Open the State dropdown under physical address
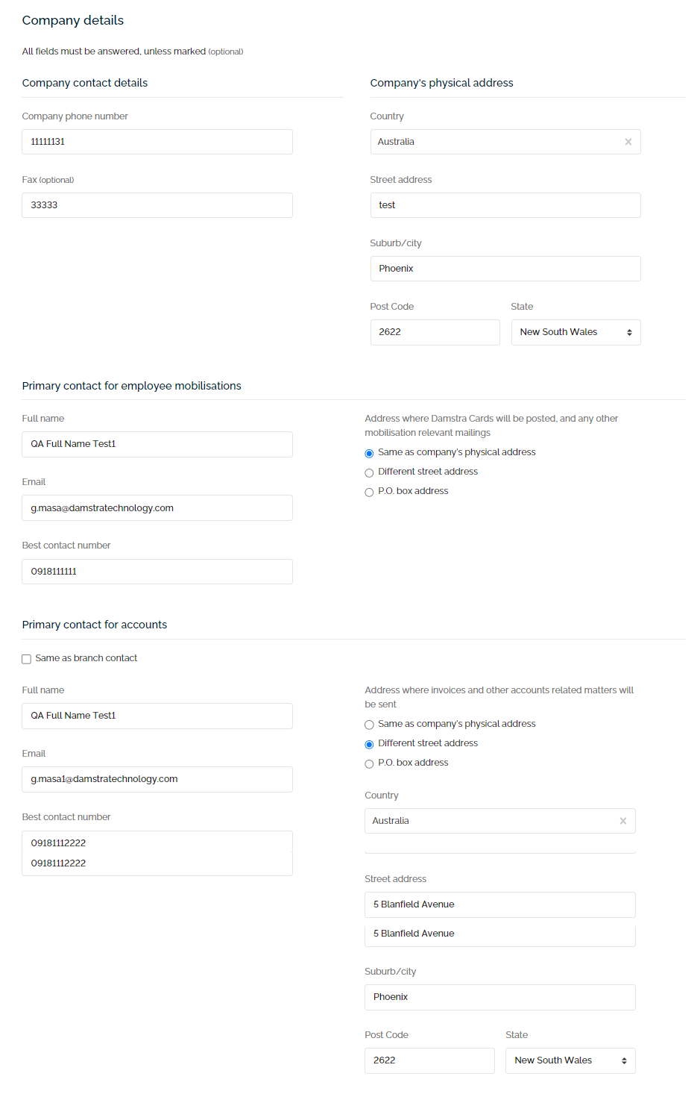The width and height of the screenshot is (697, 1100). 575,332
